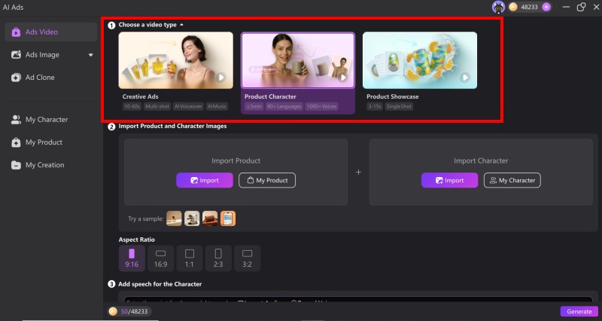The height and width of the screenshot is (321, 602).
Task: Select the Product Showcase video type thumbnail
Action: [420, 60]
